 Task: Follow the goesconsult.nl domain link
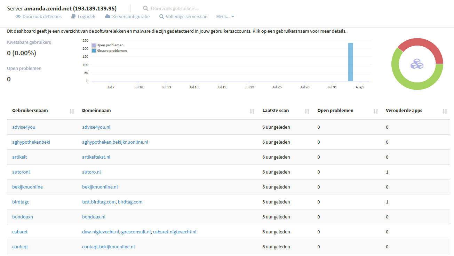point(136,232)
